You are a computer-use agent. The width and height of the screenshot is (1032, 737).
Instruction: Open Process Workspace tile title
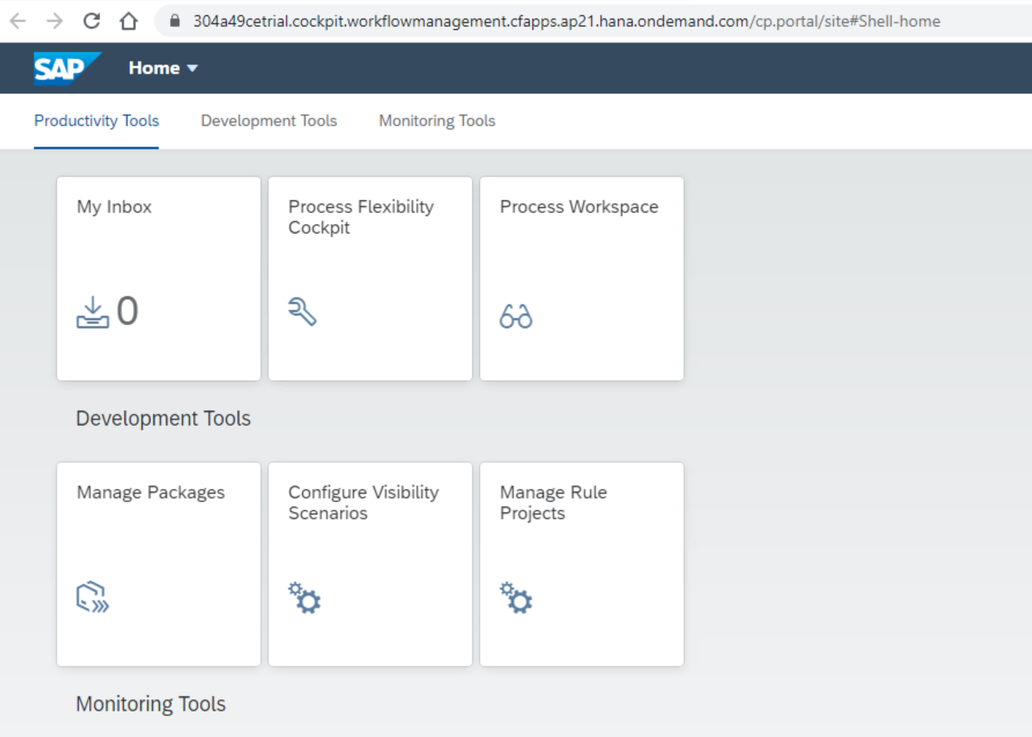(579, 207)
